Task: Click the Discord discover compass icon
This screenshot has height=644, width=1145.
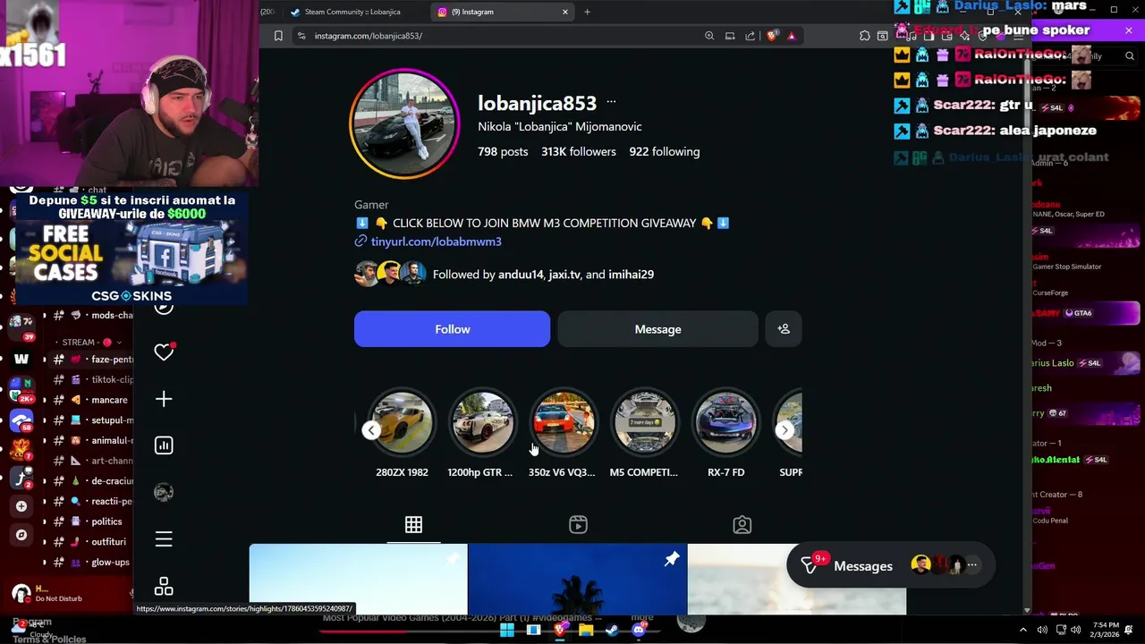Action: [x=21, y=535]
